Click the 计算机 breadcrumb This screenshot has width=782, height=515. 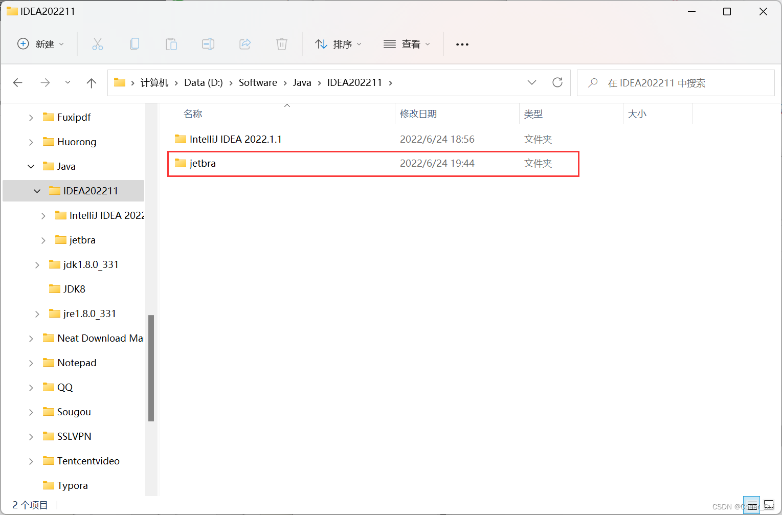pos(154,82)
